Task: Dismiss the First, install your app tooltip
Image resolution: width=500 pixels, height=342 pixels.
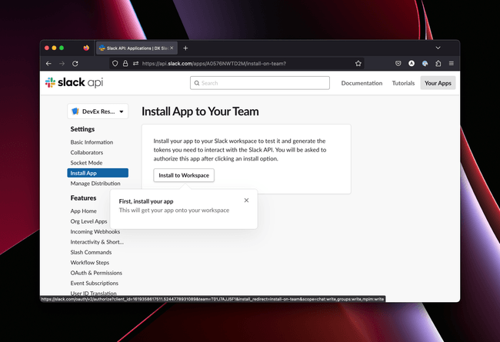Action: 246,200
